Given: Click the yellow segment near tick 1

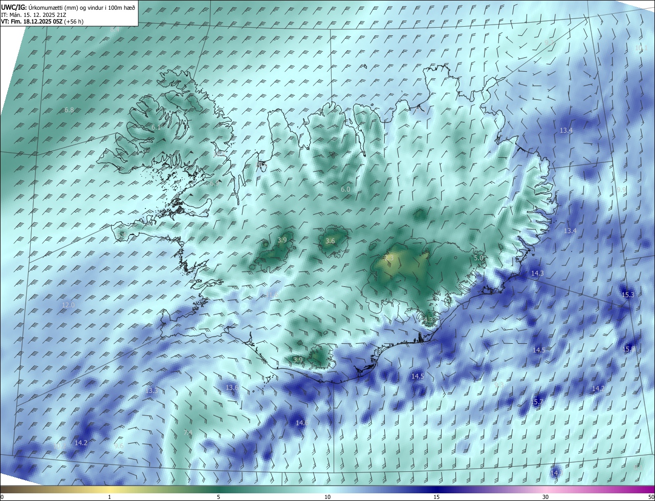Looking at the screenshot, I should pos(110,489).
